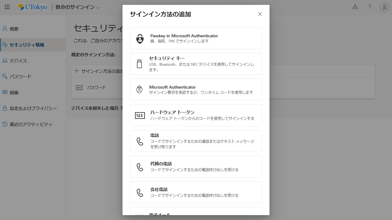Click the help question mark icon
The image size is (392, 220).
[x=370, y=7]
